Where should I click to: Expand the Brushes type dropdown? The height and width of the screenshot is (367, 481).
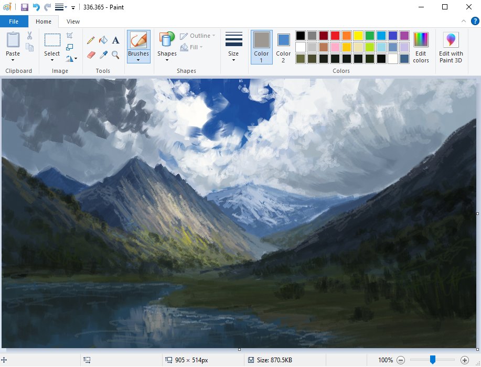click(x=138, y=57)
